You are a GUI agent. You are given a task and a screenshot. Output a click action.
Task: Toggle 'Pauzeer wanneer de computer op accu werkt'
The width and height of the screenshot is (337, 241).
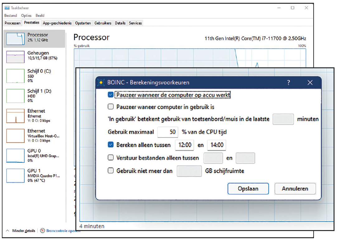[111, 95]
